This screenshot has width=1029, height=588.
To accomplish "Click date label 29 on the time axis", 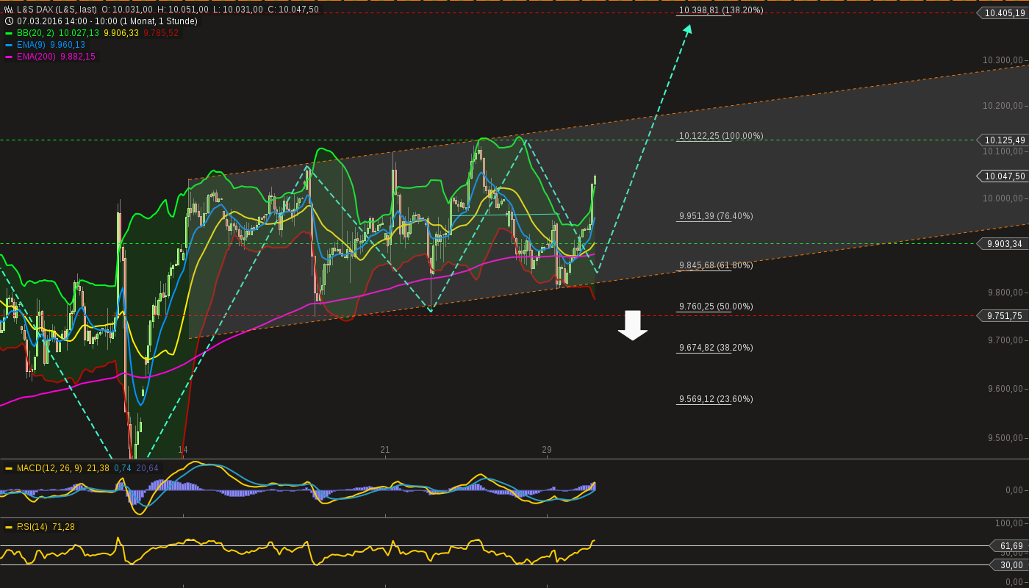I will point(547,449).
